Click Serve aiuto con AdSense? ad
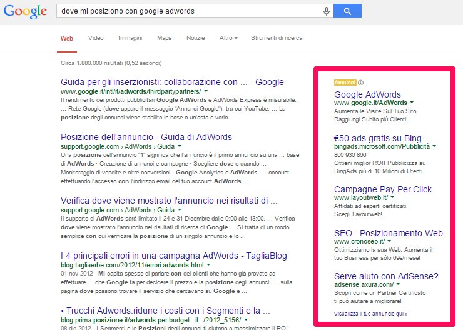This screenshot has width=463, height=330. [386, 276]
